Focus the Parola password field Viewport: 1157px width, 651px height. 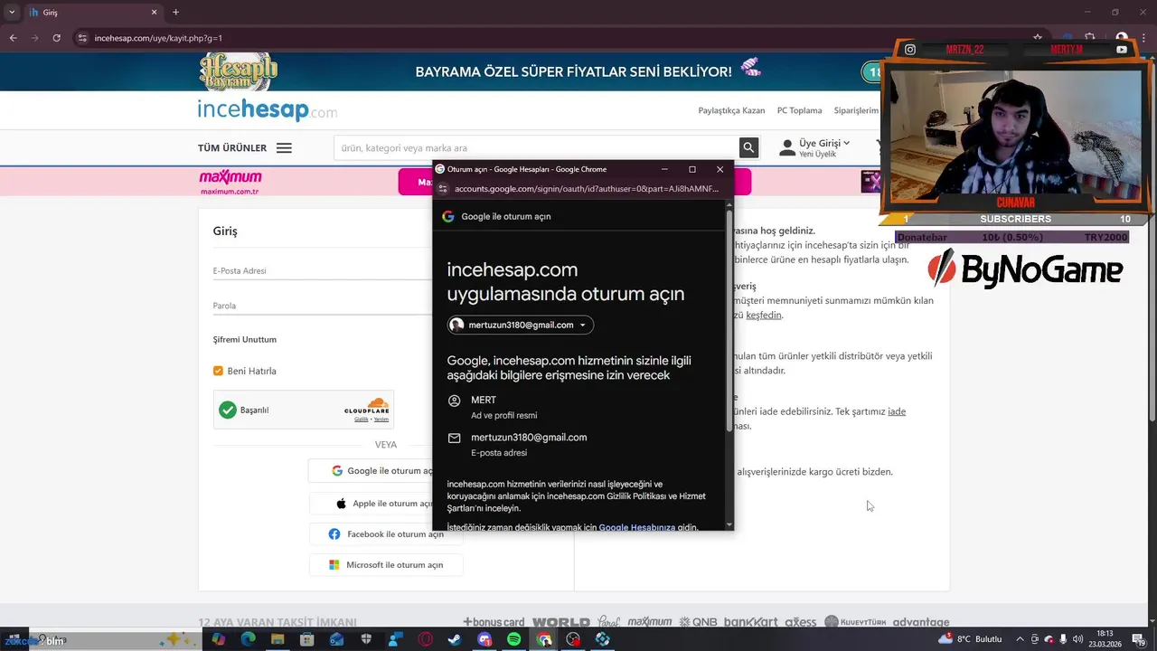coord(323,306)
